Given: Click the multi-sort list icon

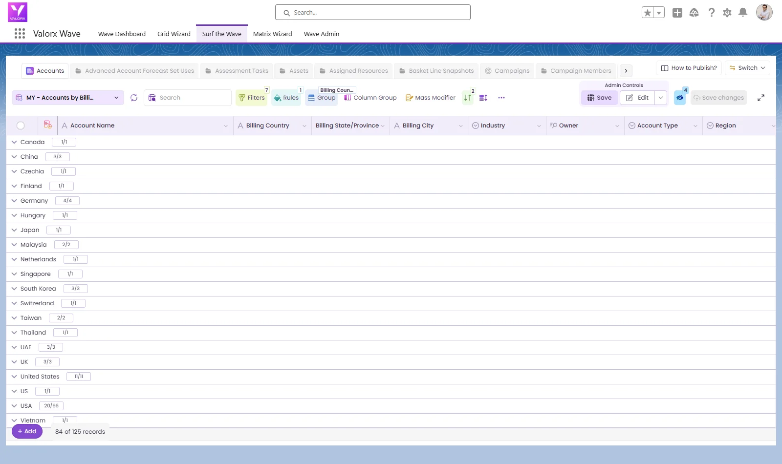Looking at the screenshot, I should coord(483,98).
